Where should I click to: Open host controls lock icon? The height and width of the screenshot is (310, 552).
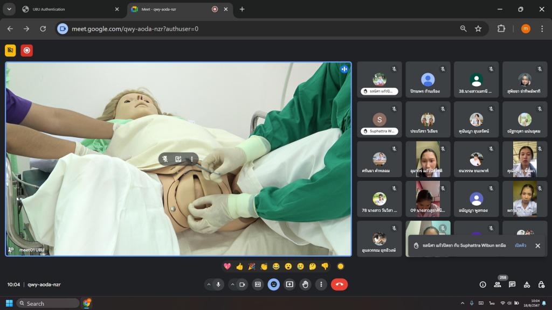click(541, 285)
